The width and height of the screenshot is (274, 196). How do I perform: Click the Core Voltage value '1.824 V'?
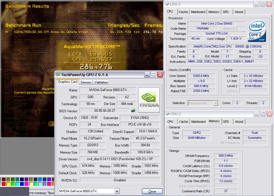[x=236, y=38]
